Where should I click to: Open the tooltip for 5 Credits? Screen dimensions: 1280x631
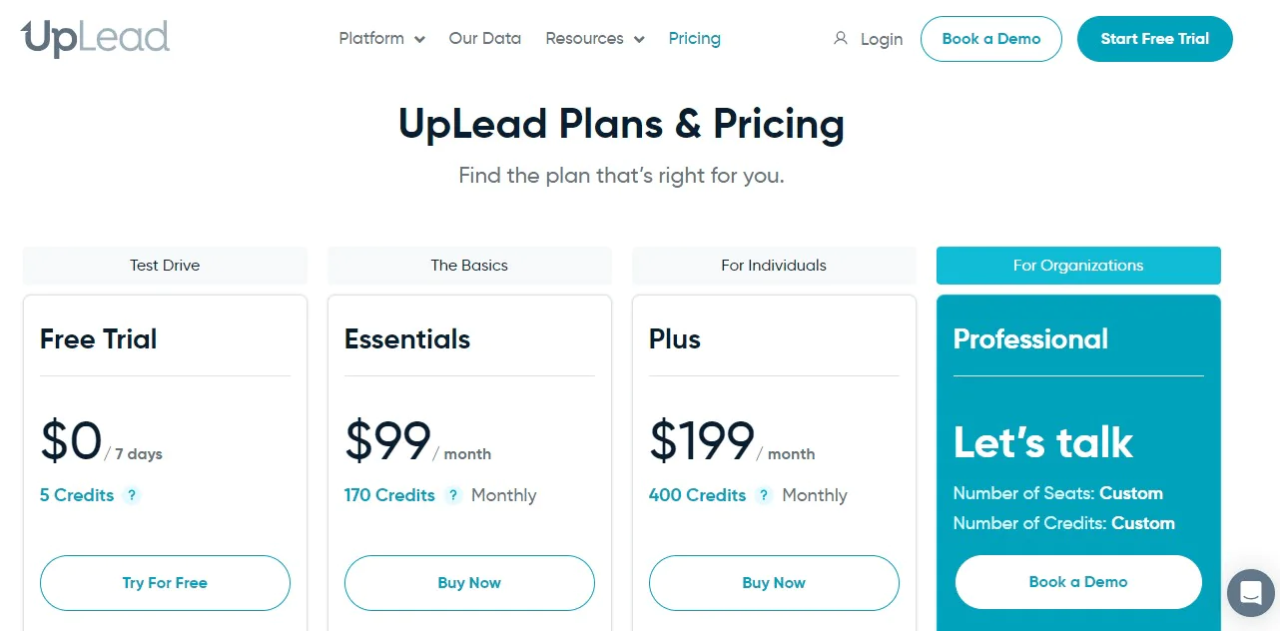pyautogui.click(x=132, y=494)
